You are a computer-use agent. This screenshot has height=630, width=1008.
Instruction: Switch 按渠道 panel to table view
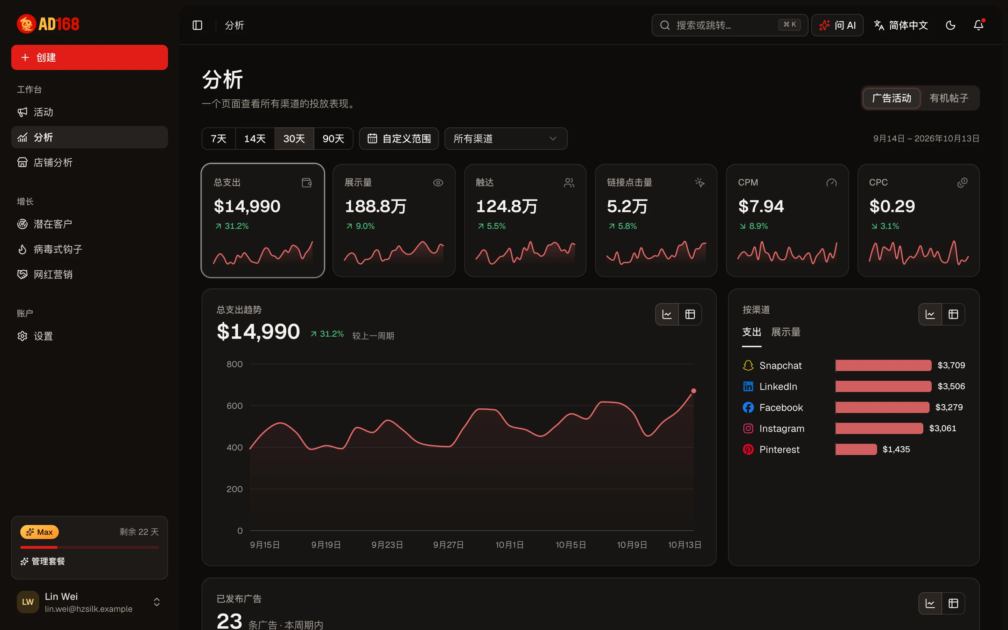pos(953,314)
